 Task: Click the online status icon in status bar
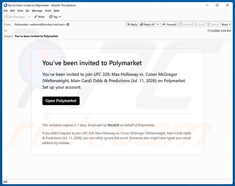[5, 182]
